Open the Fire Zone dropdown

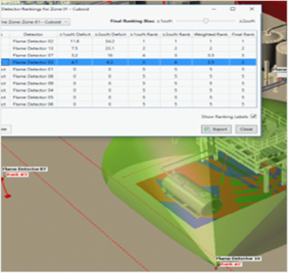[36, 22]
